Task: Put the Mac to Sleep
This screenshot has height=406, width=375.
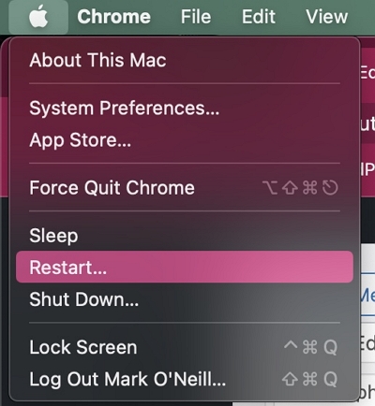Action: click(185, 236)
